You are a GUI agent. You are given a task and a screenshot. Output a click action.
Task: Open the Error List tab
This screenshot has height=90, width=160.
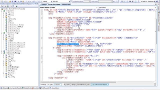point(35,88)
